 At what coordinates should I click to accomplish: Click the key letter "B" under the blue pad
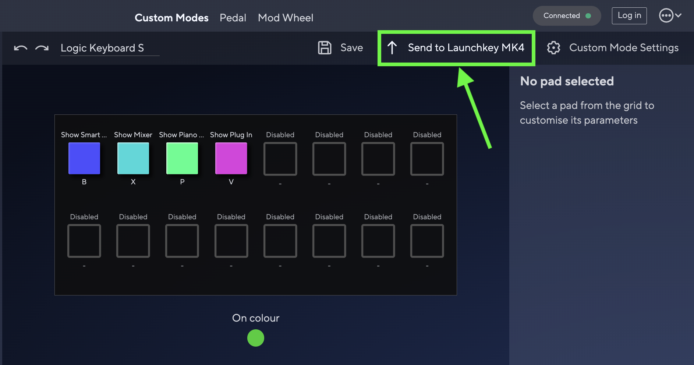pos(84,182)
